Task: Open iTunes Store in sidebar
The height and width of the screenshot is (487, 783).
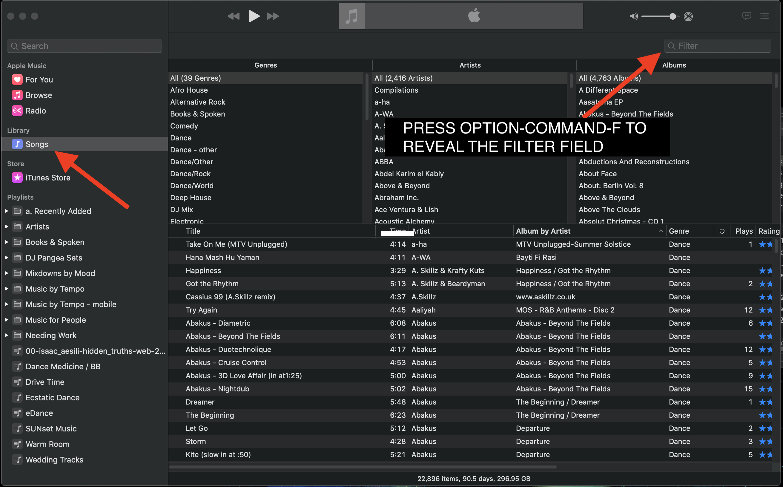Action: [48, 178]
